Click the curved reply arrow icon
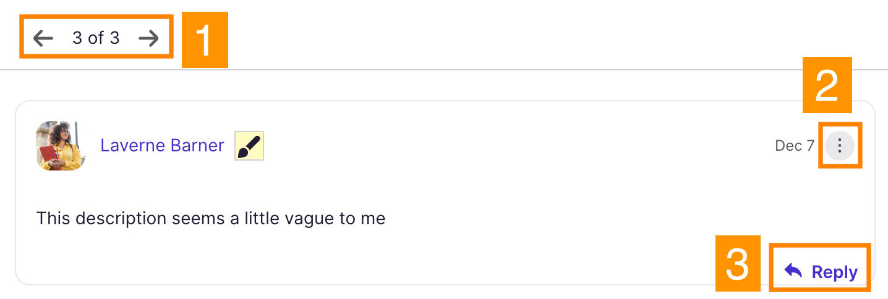The width and height of the screenshot is (888, 299). click(x=793, y=271)
